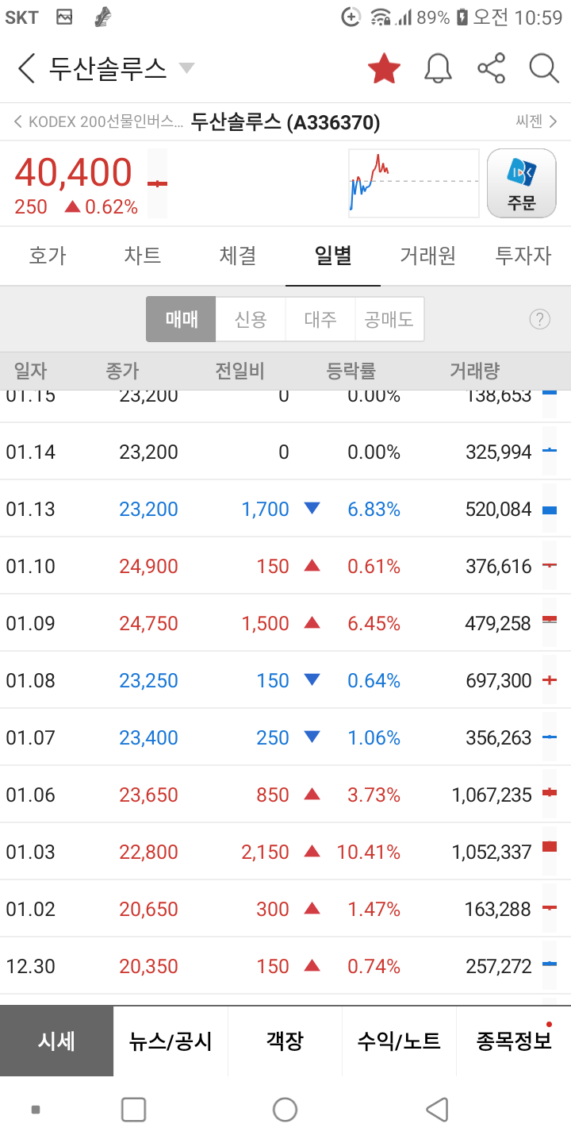Tap the 6.45% change on 01.09
571x1143 pixels.
(x=374, y=623)
